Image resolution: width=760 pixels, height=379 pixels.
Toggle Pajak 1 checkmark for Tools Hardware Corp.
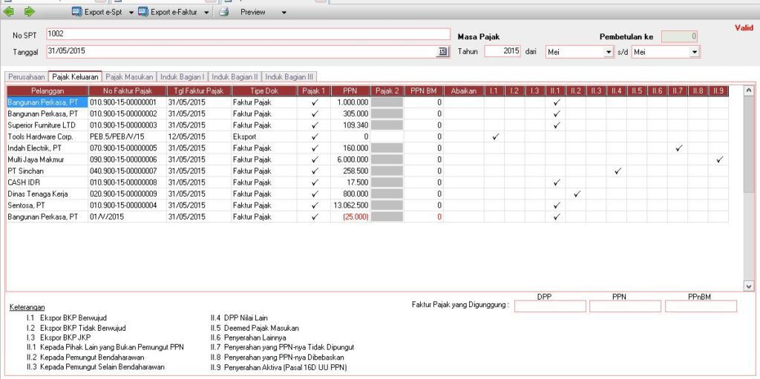pos(315,137)
